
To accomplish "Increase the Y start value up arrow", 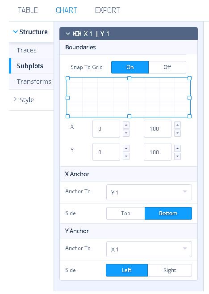I will click(126, 148).
